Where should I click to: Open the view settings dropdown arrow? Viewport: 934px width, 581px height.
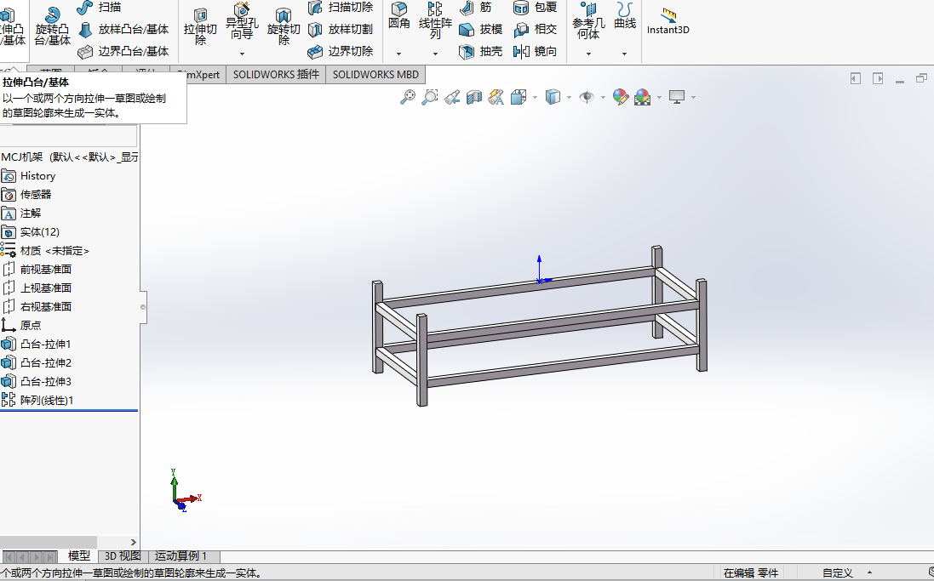(693, 98)
